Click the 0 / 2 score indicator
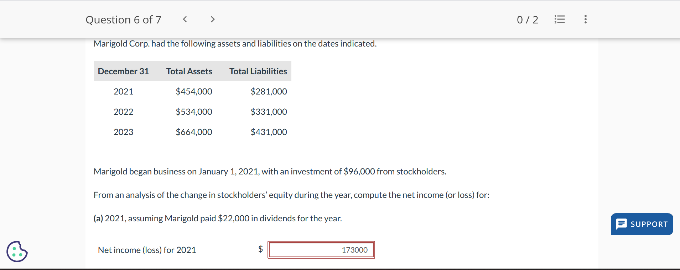680x270 pixels. (527, 20)
